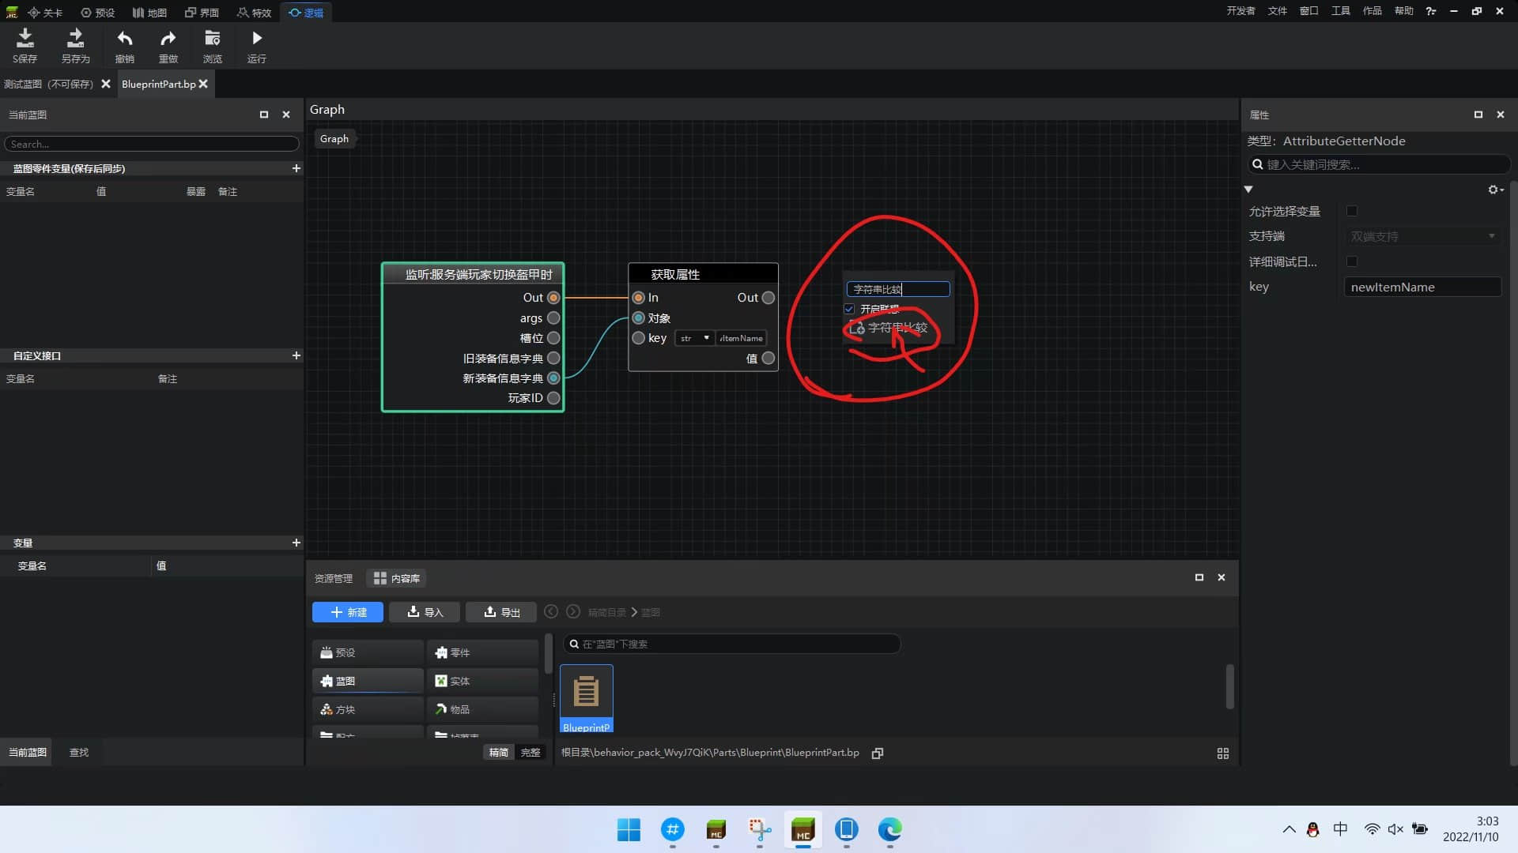The height and width of the screenshot is (853, 1518).
Task: Switch to the 内容库 tab
Action: (x=397, y=578)
